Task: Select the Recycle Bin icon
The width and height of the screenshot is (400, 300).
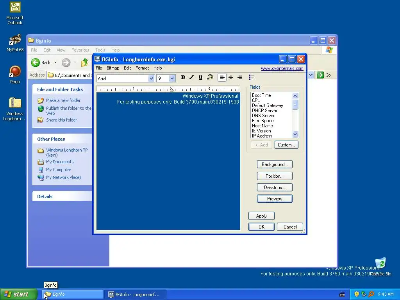Action: [380, 266]
